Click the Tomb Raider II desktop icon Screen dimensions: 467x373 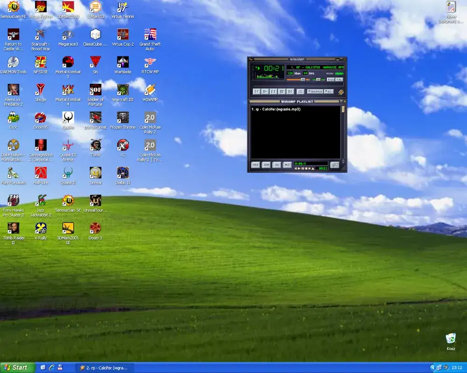tap(13, 228)
